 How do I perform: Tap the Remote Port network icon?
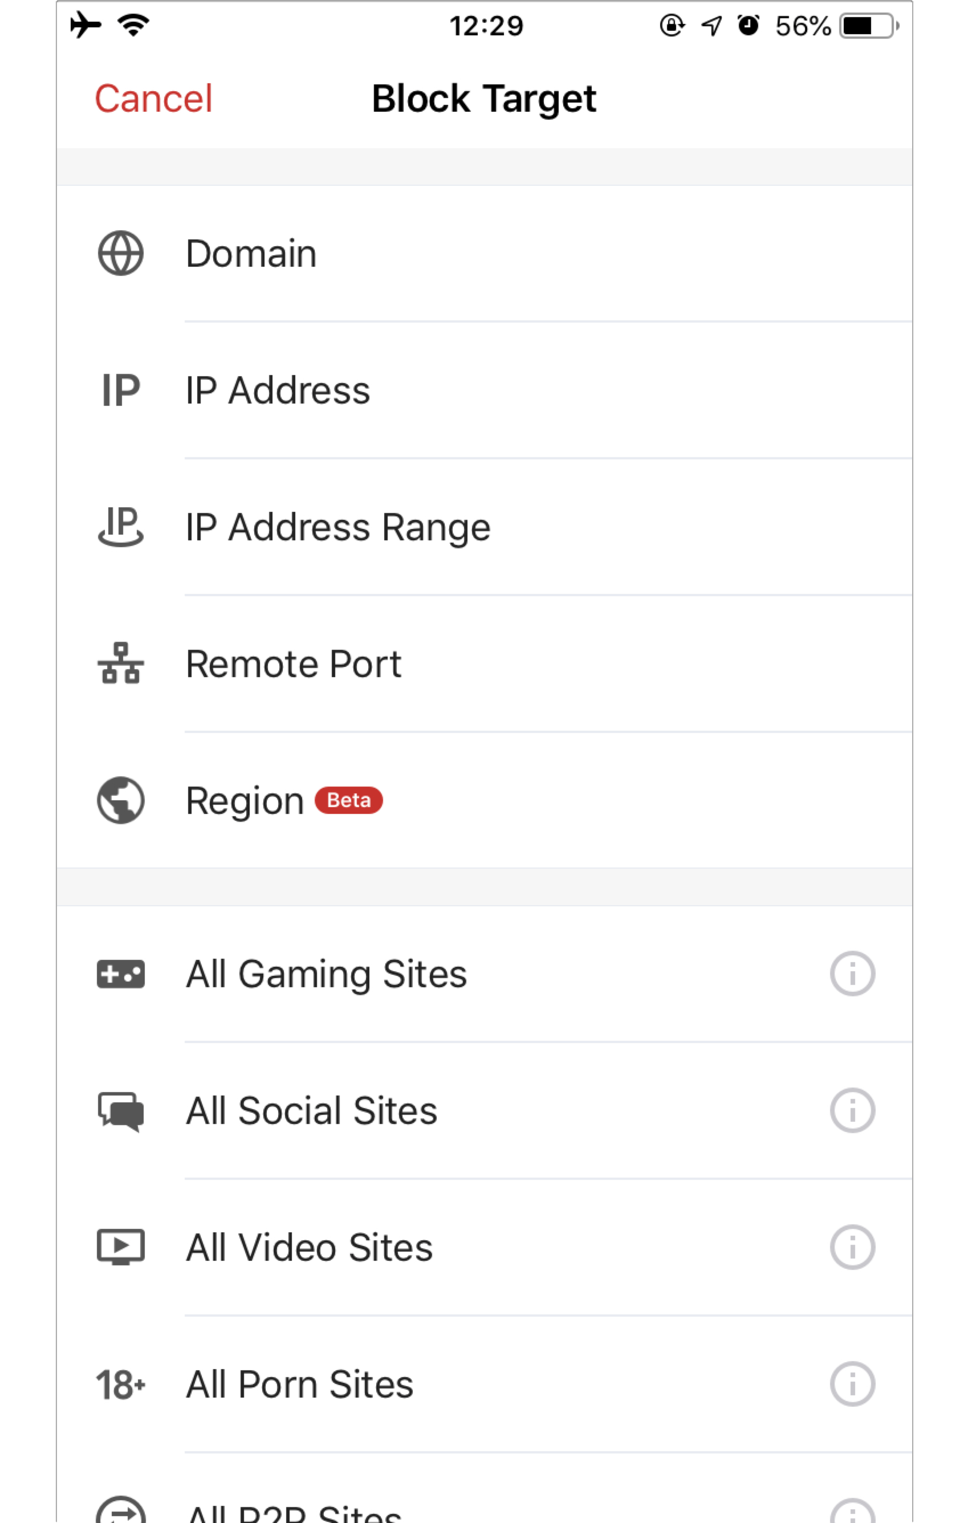click(120, 663)
